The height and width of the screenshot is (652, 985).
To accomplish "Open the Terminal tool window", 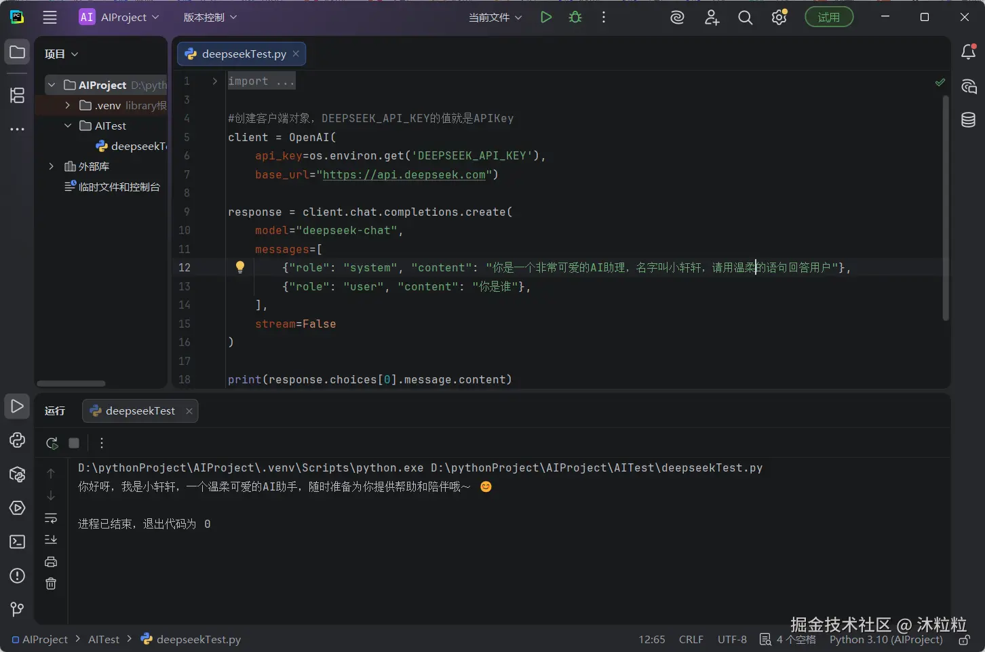I will [x=18, y=542].
